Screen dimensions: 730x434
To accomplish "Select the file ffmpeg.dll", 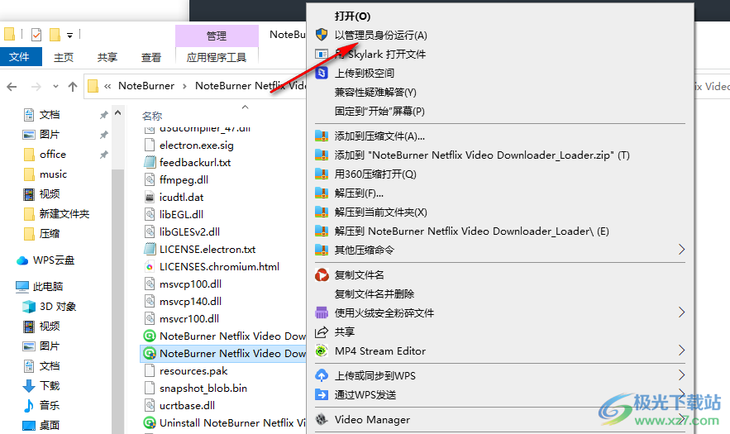I will tap(184, 179).
